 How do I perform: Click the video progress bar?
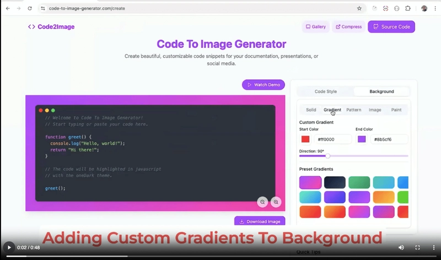(x=222, y=256)
